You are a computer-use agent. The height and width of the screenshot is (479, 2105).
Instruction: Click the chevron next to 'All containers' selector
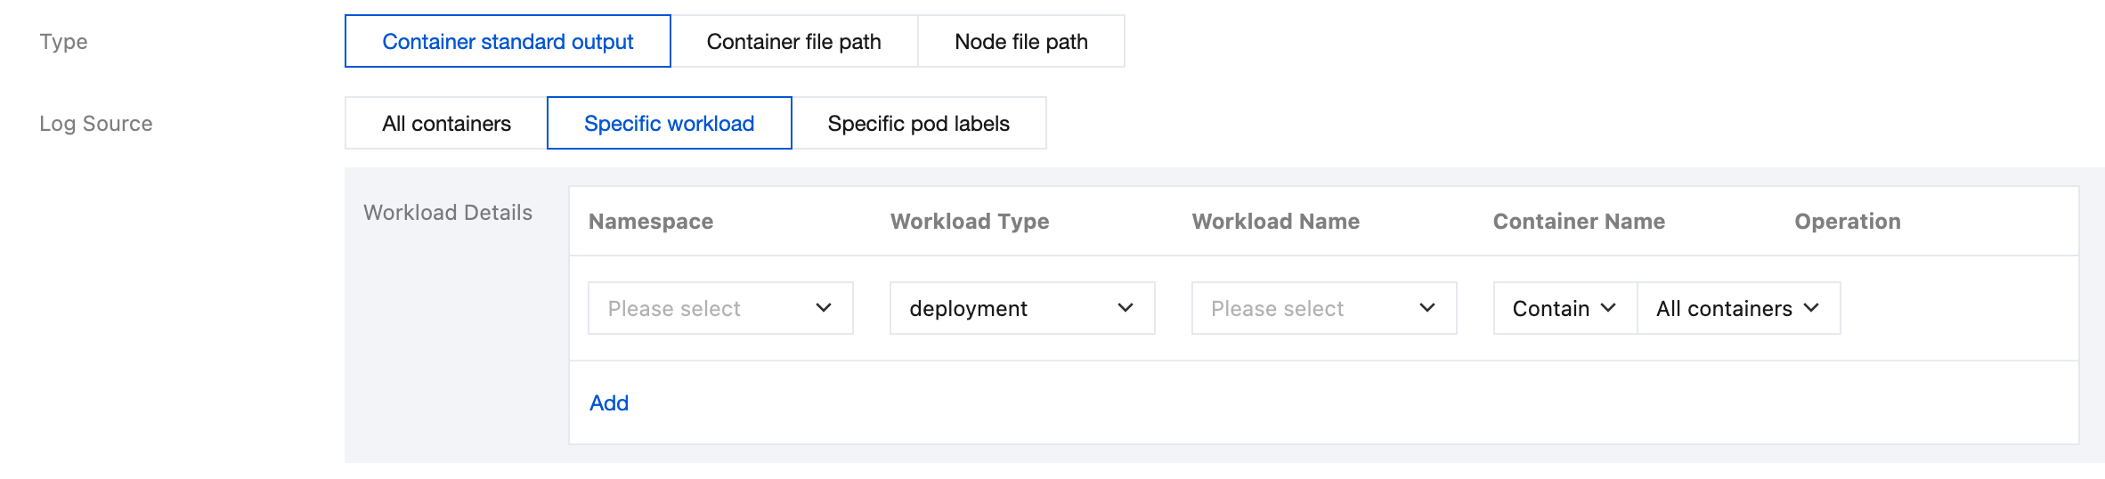click(x=1811, y=308)
